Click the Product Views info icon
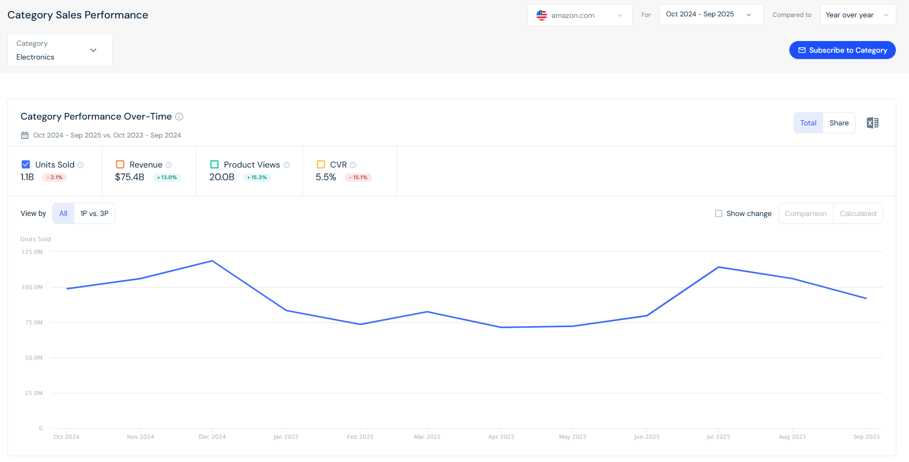Image resolution: width=909 pixels, height=462 pixels. [x=287, y=165]
